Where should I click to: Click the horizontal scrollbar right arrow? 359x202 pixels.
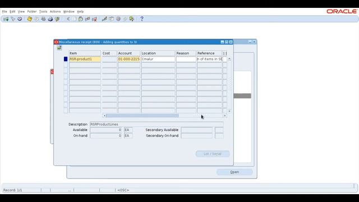225,116
